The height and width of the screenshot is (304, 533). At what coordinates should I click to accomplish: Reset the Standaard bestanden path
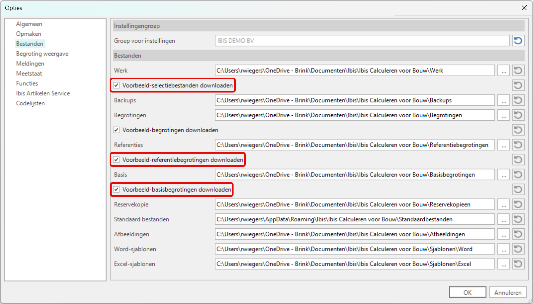click(518, 219)
